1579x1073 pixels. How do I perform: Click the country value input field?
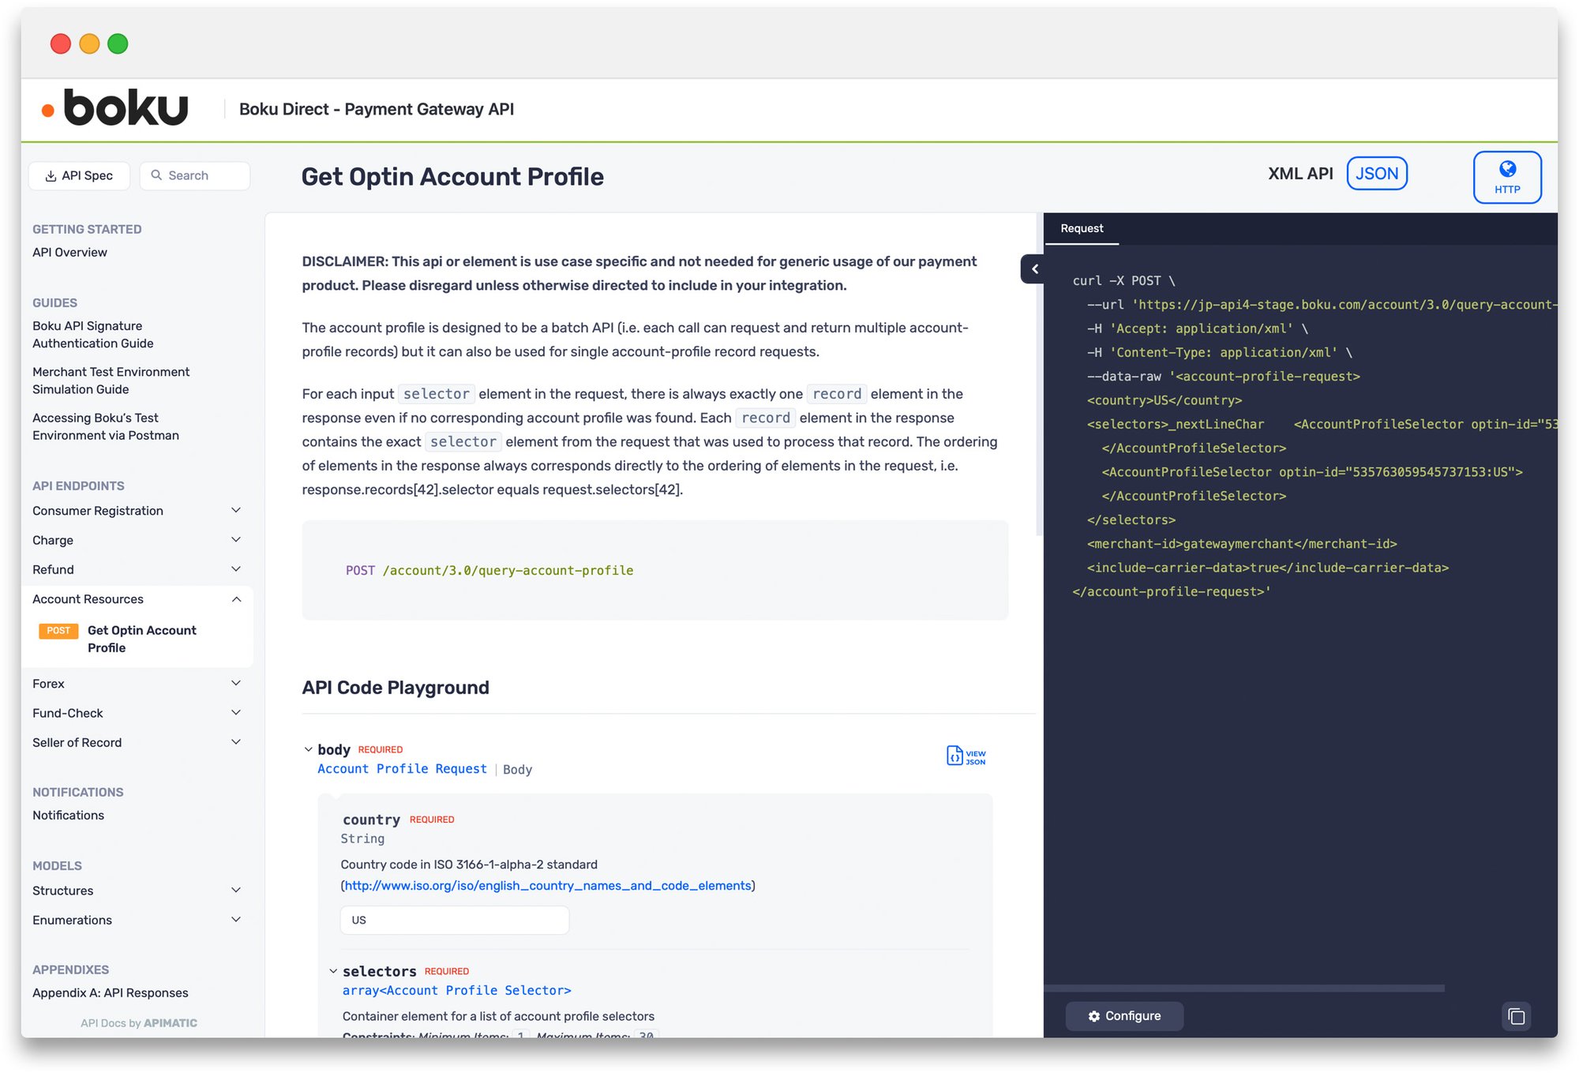tap(455, 920)
